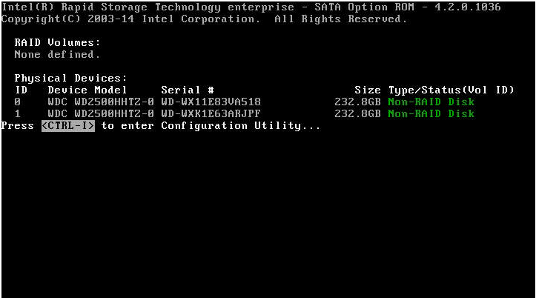Click the highlighted <CTRL-I> key prompt
This screenshot has width=536, height=298.
click(68, 126)
